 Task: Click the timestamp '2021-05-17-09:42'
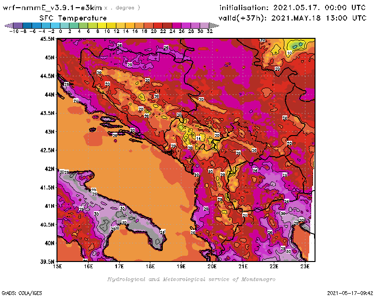(x=350, y=293)
